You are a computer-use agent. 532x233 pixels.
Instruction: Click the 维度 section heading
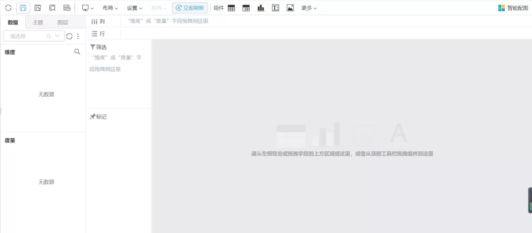(x=10, y=52)
